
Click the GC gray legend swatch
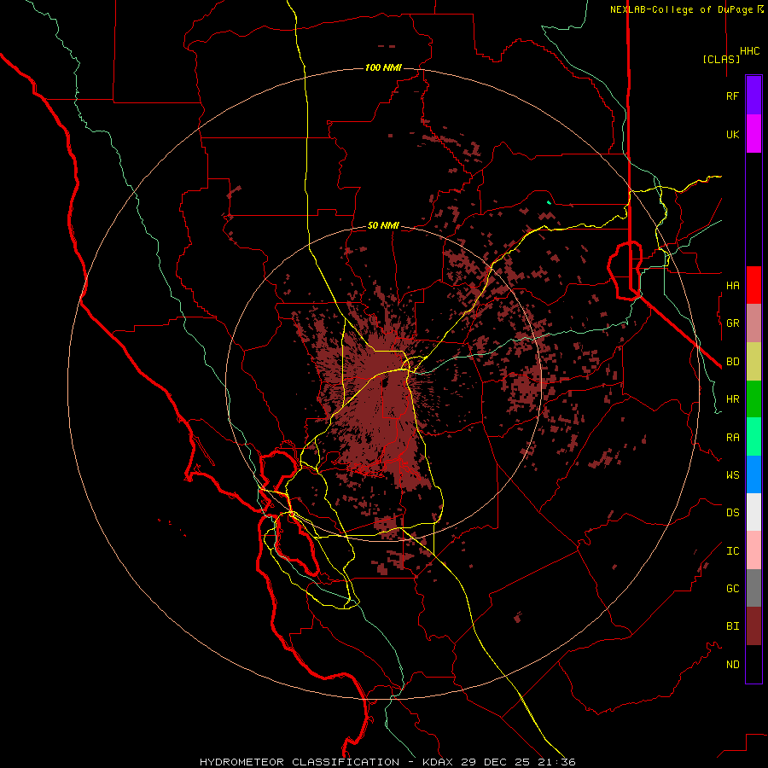coord(753,588)
